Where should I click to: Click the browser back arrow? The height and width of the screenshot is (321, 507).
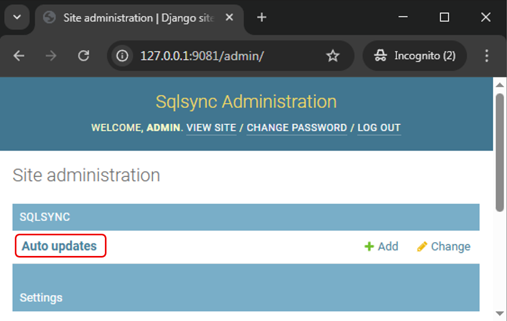(x=19, y=56)
